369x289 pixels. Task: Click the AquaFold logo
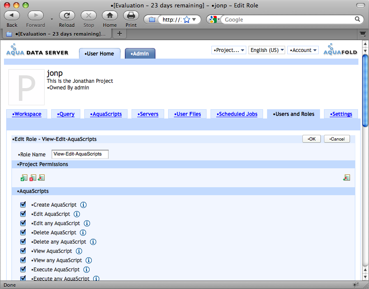coord(340,49)
